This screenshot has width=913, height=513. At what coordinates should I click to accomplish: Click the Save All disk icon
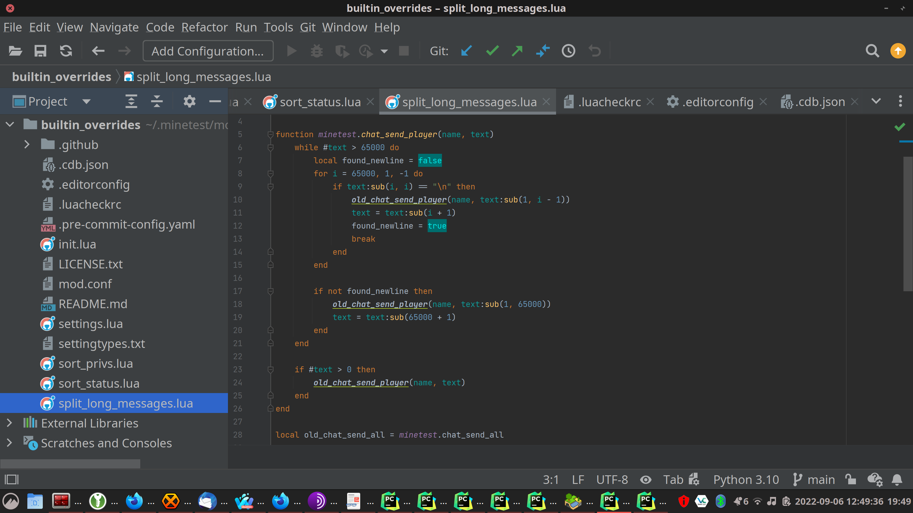pos(40,51)
